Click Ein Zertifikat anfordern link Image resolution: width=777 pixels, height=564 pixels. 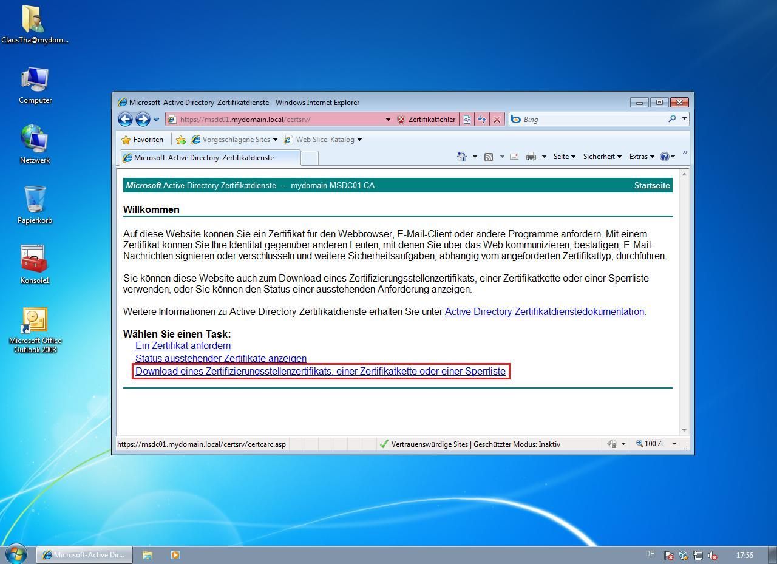pos(183,345)
